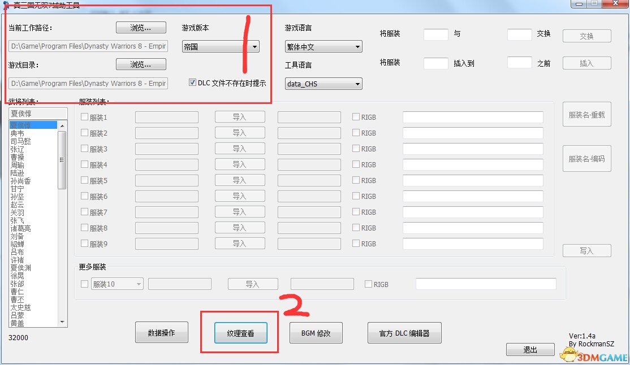
Task: Click 导入 button in 服装8 row
Action: pos(240,228)
